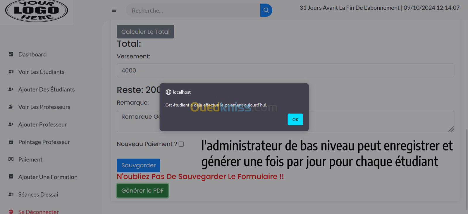Viewport: 468px width, 214px height.
Task: Click the red Se Déconnecter icon
Action: point(11,212)
